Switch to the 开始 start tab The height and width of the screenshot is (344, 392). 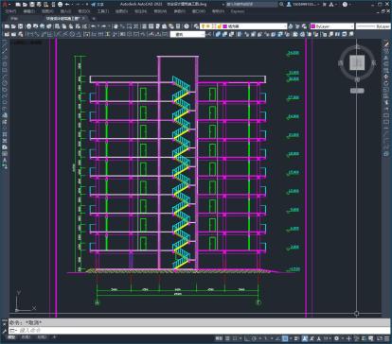(14, 19)
